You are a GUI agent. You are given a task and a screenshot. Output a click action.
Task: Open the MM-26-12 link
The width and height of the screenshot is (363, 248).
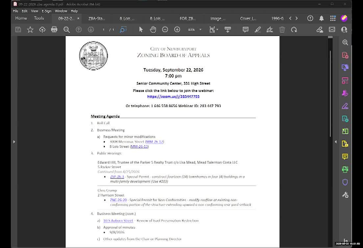(x=155, y=142)
